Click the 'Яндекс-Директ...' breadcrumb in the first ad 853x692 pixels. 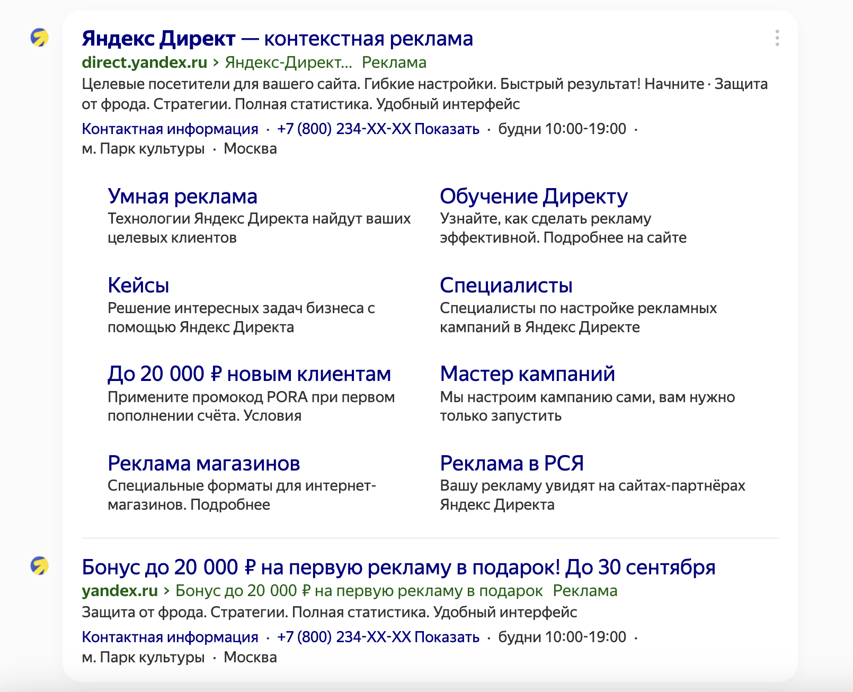click(x=288, y=63)
